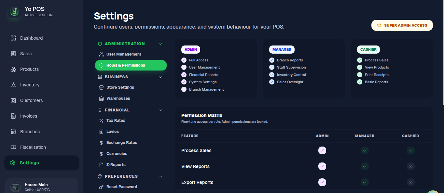Click the 'Harare Main' branch name

(x=36, y=185)
